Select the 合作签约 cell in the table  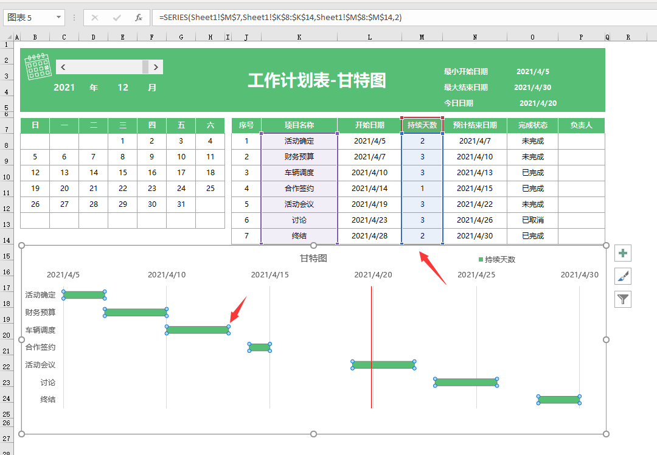pos(299,189)
